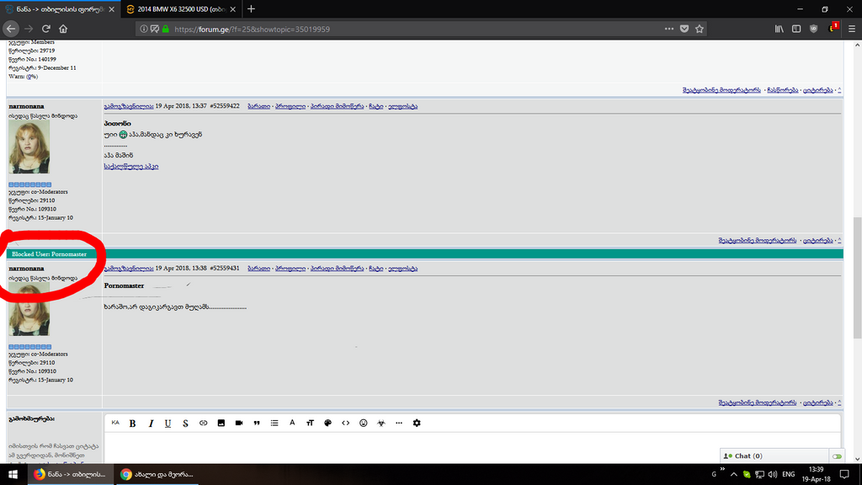Toggle KA keyboard layout in editor
The width and height of the screenshot is (862, 485).
coord(114,423)
